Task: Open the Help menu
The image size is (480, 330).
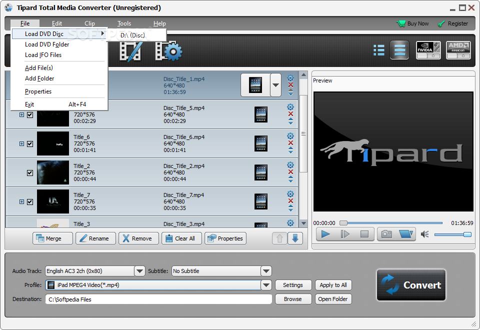Action: 159,23
